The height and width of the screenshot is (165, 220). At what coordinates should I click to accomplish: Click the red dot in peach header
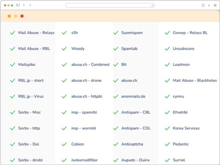click(22, 16)
